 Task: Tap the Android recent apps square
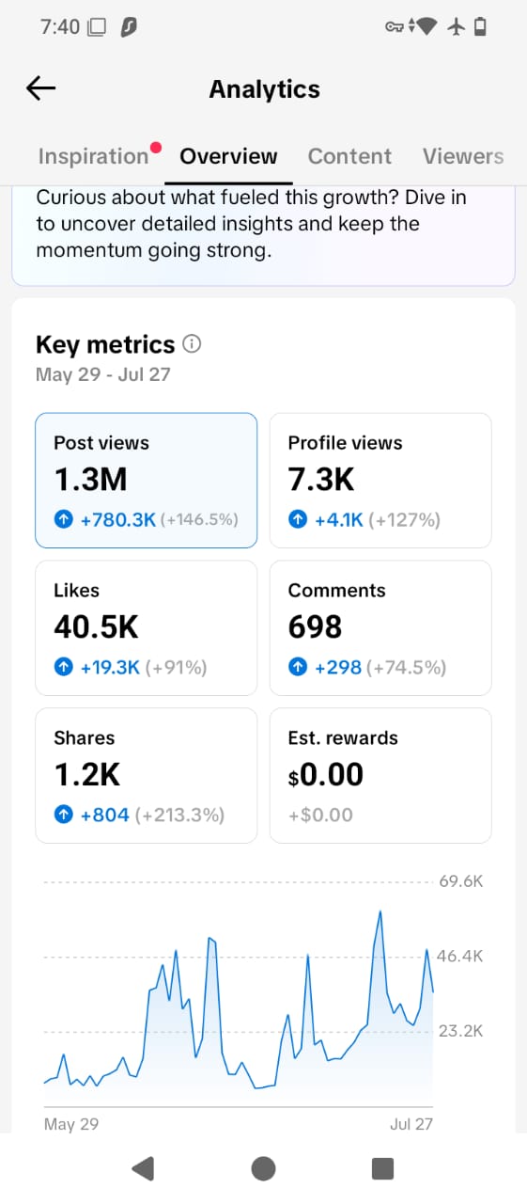tap(382, 1168)
